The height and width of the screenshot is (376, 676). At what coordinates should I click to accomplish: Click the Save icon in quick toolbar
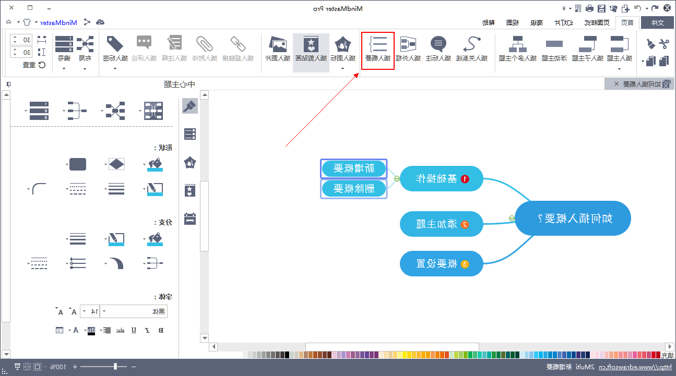point(601,8)
